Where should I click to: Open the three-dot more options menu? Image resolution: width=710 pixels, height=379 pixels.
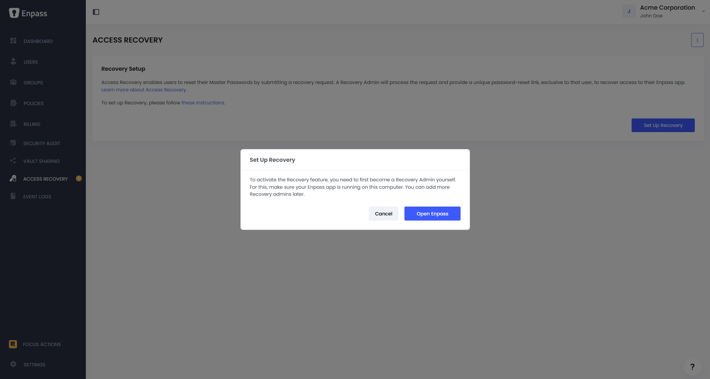click(x=697, y=40)
